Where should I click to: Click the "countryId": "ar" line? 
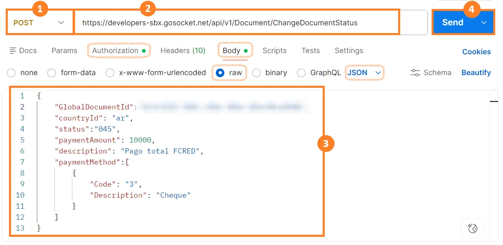point(94,118)
